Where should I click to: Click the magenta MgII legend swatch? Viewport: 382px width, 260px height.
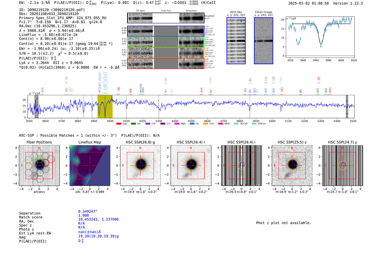[177, 124]
